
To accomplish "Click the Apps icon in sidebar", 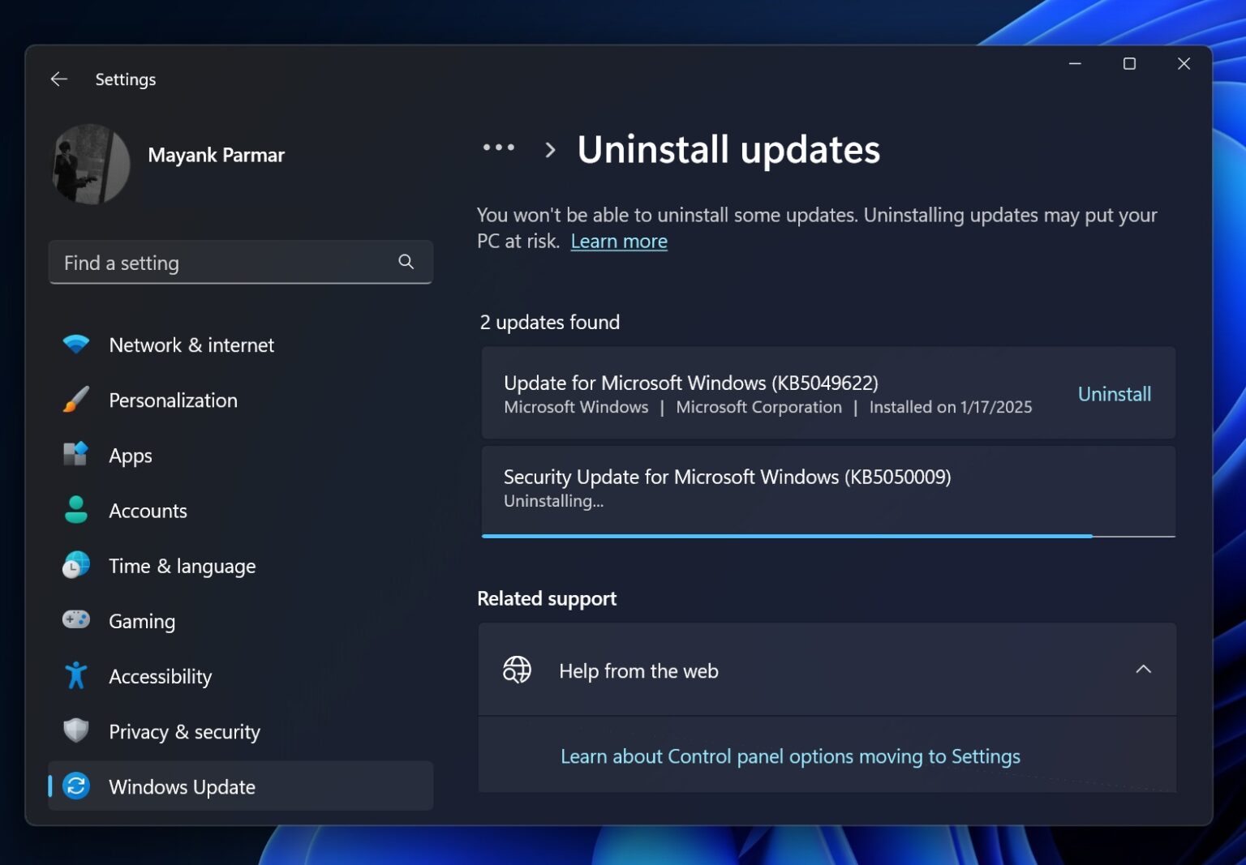I will pyautogui.click(x=75, y=455).
